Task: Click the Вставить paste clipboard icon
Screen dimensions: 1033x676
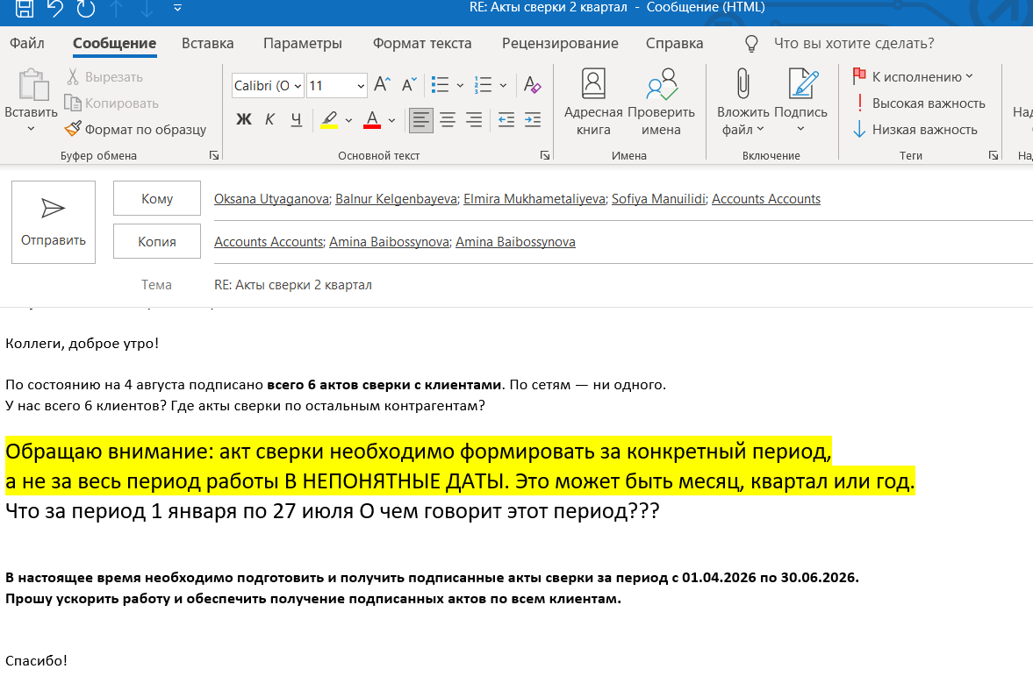Action: click(33, 84)
